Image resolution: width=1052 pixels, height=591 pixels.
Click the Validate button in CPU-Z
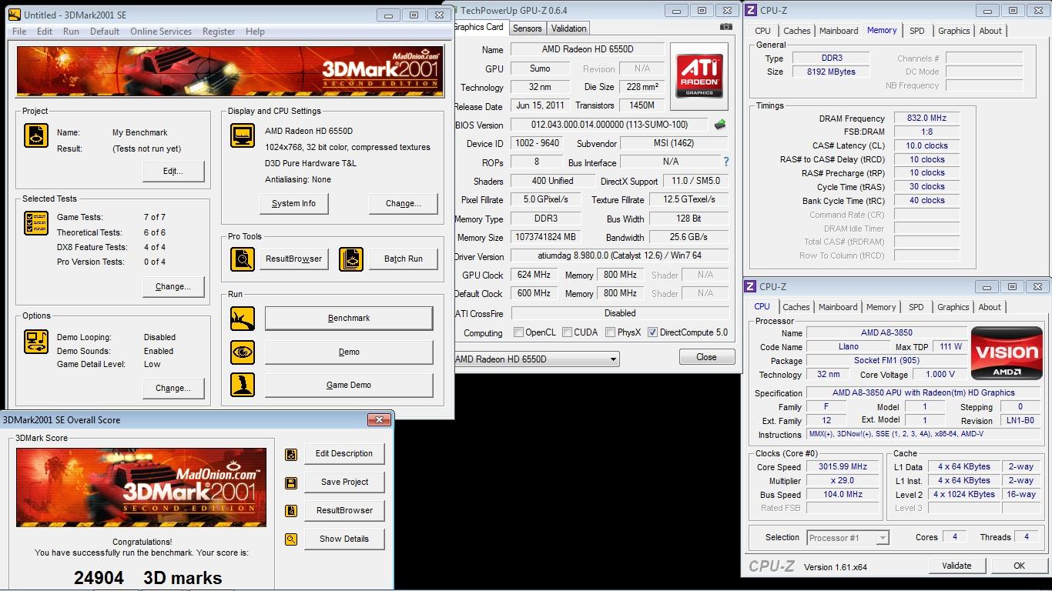957,566
